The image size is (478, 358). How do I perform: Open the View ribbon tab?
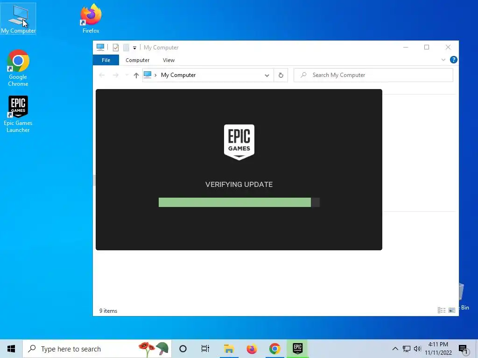[169, 60]
